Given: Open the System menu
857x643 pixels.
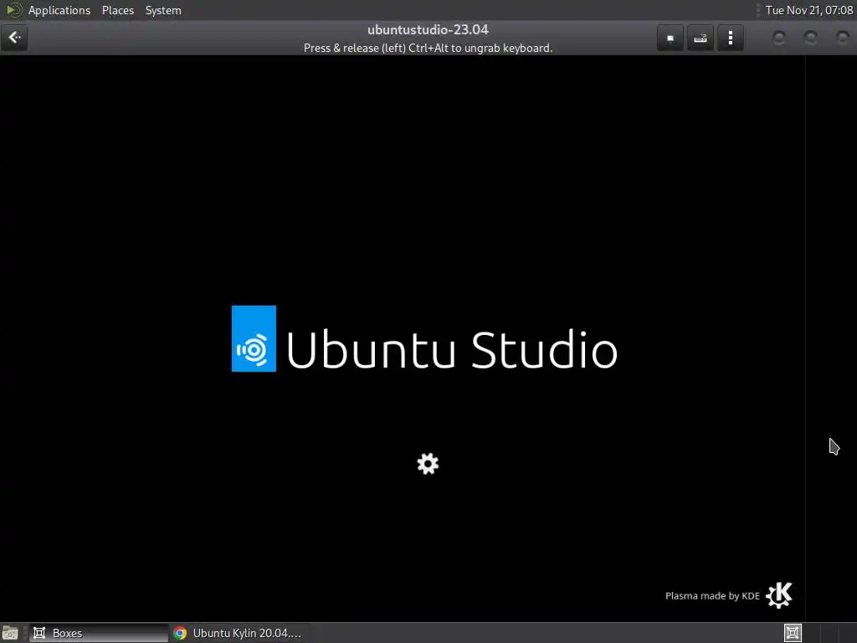Looking at the screenshot, I should tap(163, 10).
